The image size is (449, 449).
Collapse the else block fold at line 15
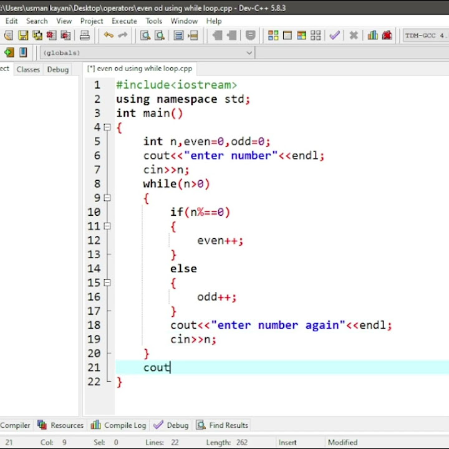tap(107, 282)
